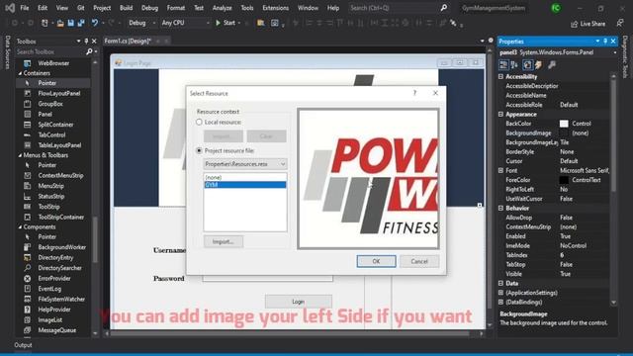Click the Import button below resource list
Screen dimensions: 633x356
click(224, 241)
